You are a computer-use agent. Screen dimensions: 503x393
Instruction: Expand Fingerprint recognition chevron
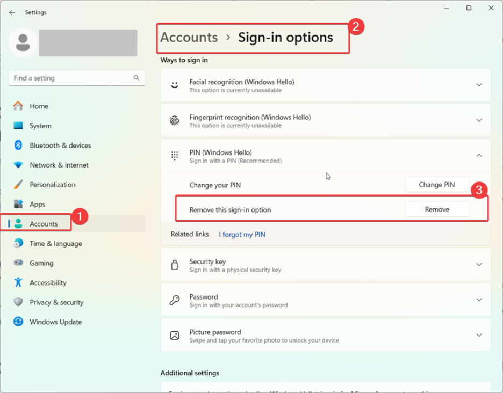click(x=479, y=120)
